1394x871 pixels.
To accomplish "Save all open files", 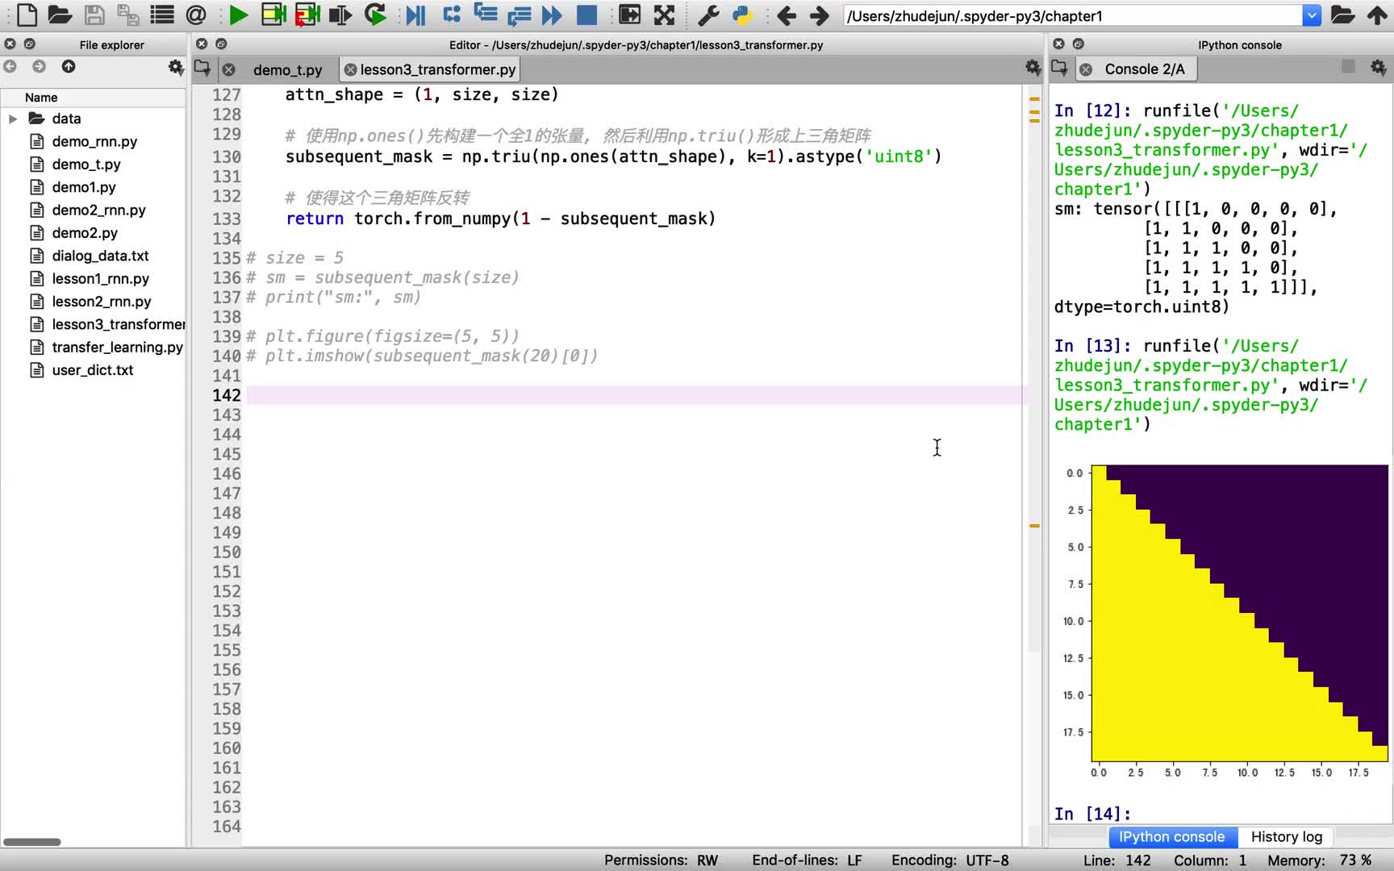I will tap(127, 15).
